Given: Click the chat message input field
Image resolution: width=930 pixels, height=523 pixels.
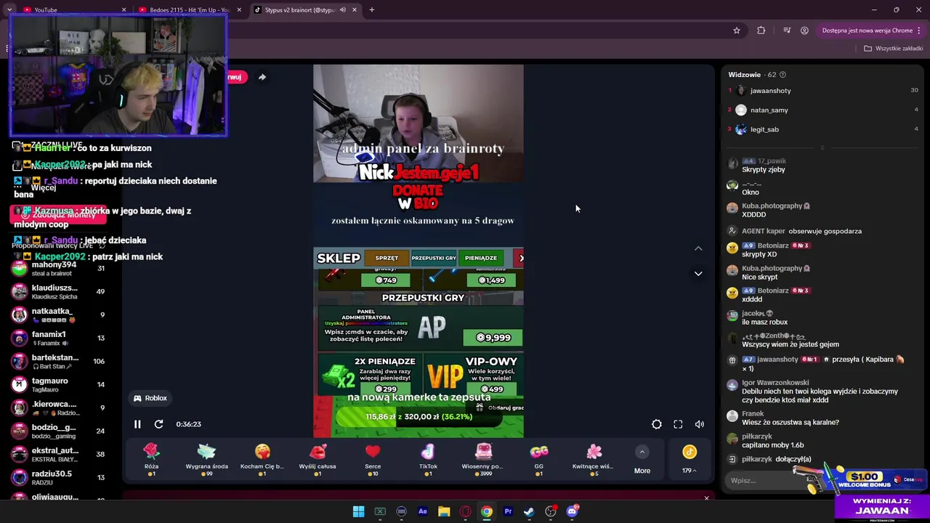Looking at the screenshot, I should (761, 480).
